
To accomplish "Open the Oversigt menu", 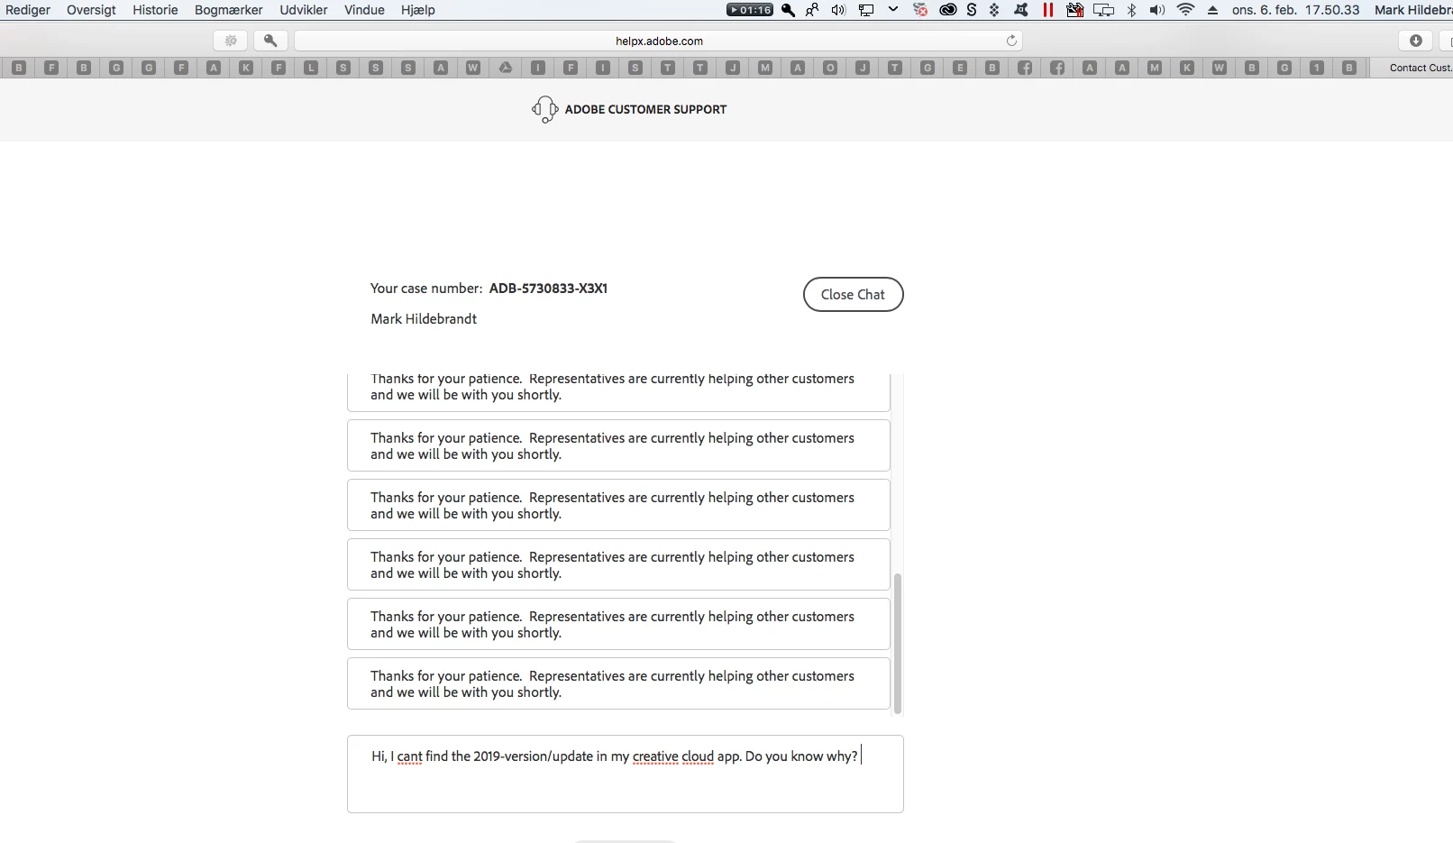I will tap(91, 10).
